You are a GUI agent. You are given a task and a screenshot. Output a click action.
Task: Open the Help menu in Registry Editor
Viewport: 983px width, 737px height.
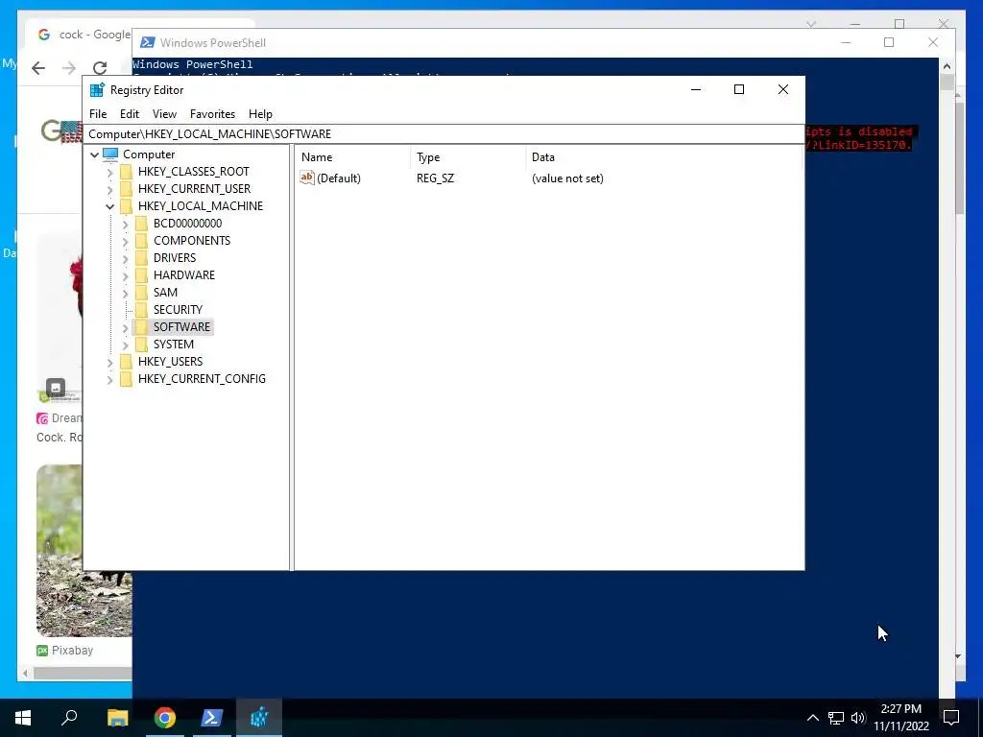[260, 114]
